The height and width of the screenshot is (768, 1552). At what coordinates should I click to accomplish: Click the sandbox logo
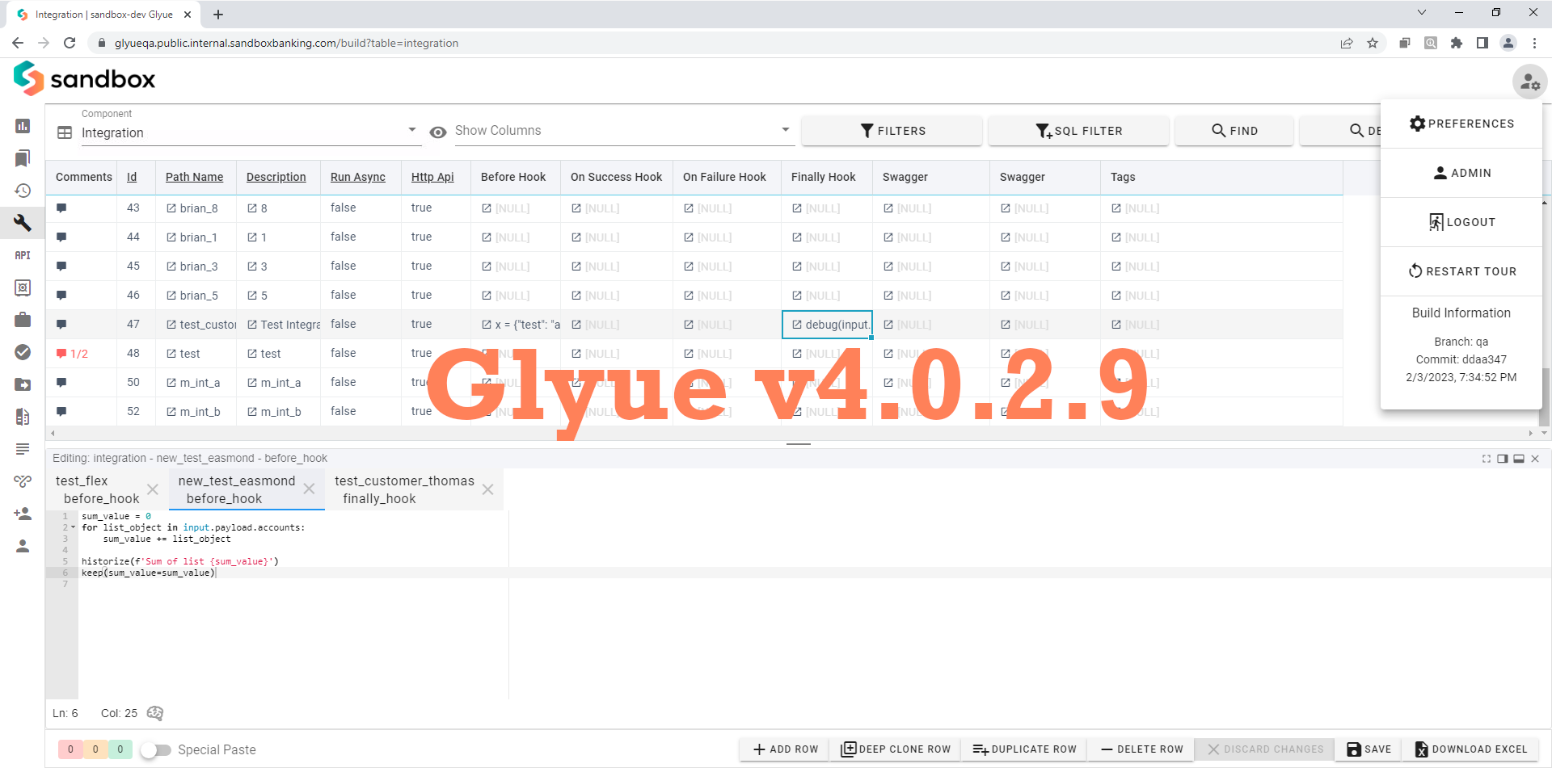click(x=84, y=79)
